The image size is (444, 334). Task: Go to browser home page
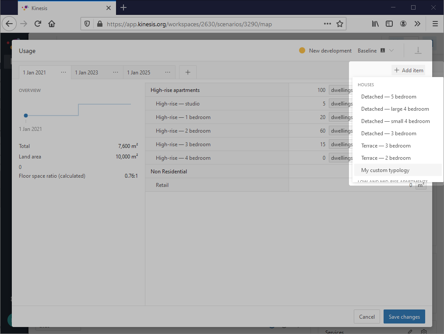pyautogui.click(x=52, y=24)
